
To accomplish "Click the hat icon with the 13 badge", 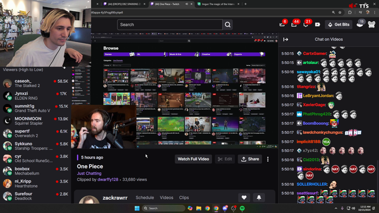I will click(x=360, y=24).
